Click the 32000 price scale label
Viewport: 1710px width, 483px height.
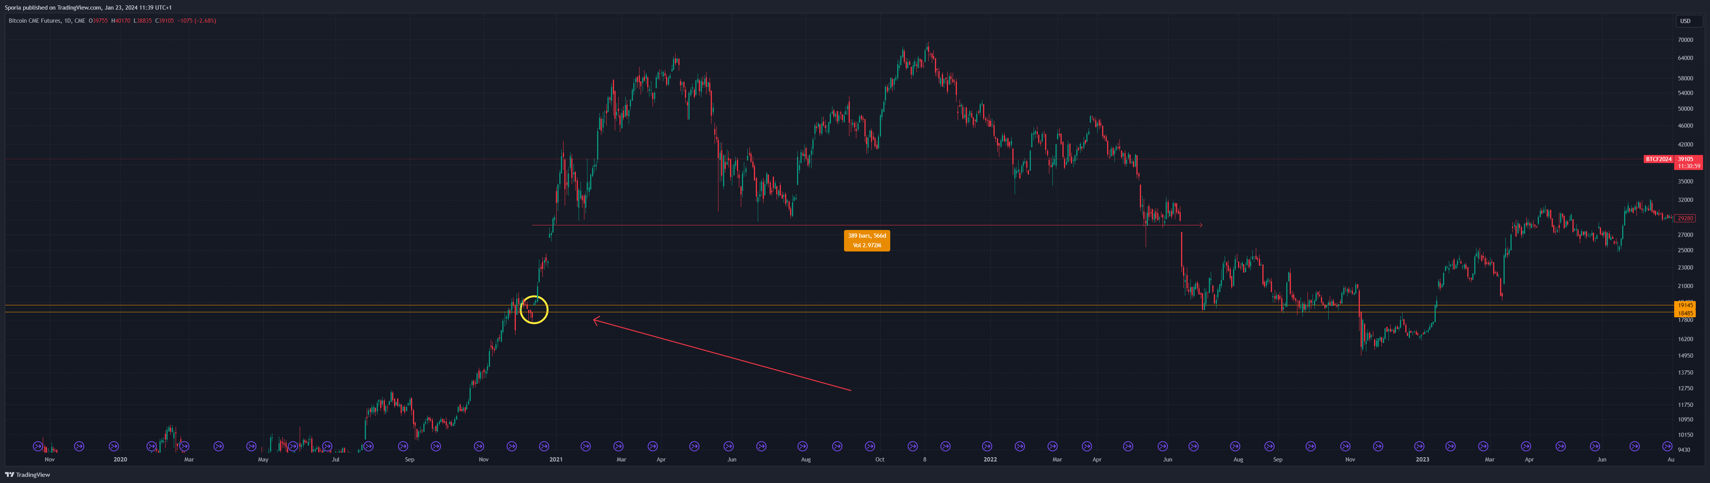(1685, 200)
